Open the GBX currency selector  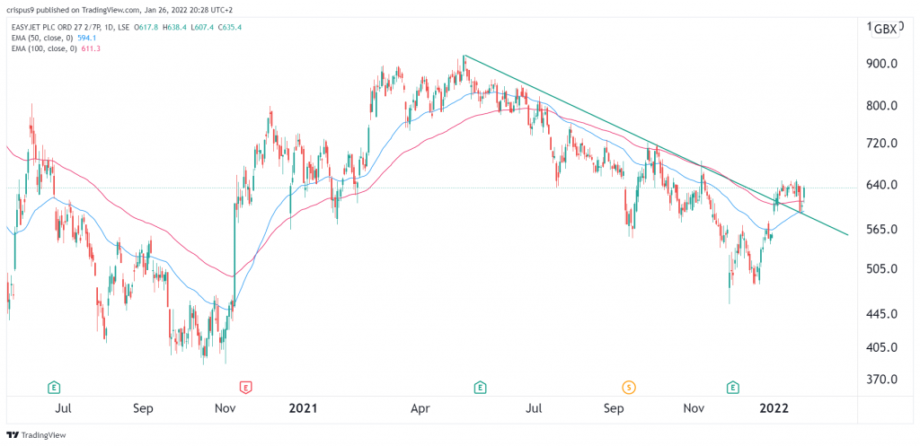[885, 30]
